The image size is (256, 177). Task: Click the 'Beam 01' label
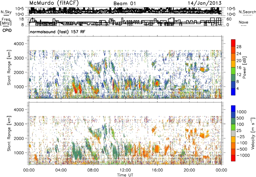124,4
